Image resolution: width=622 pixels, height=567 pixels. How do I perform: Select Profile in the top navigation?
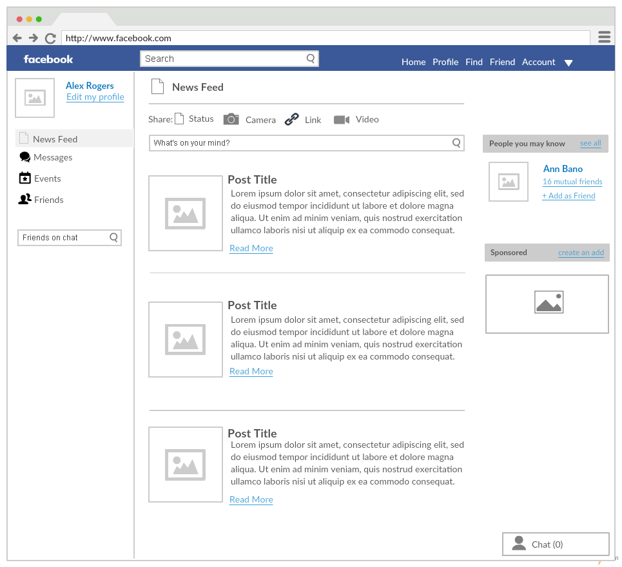[x=445, y=62]
